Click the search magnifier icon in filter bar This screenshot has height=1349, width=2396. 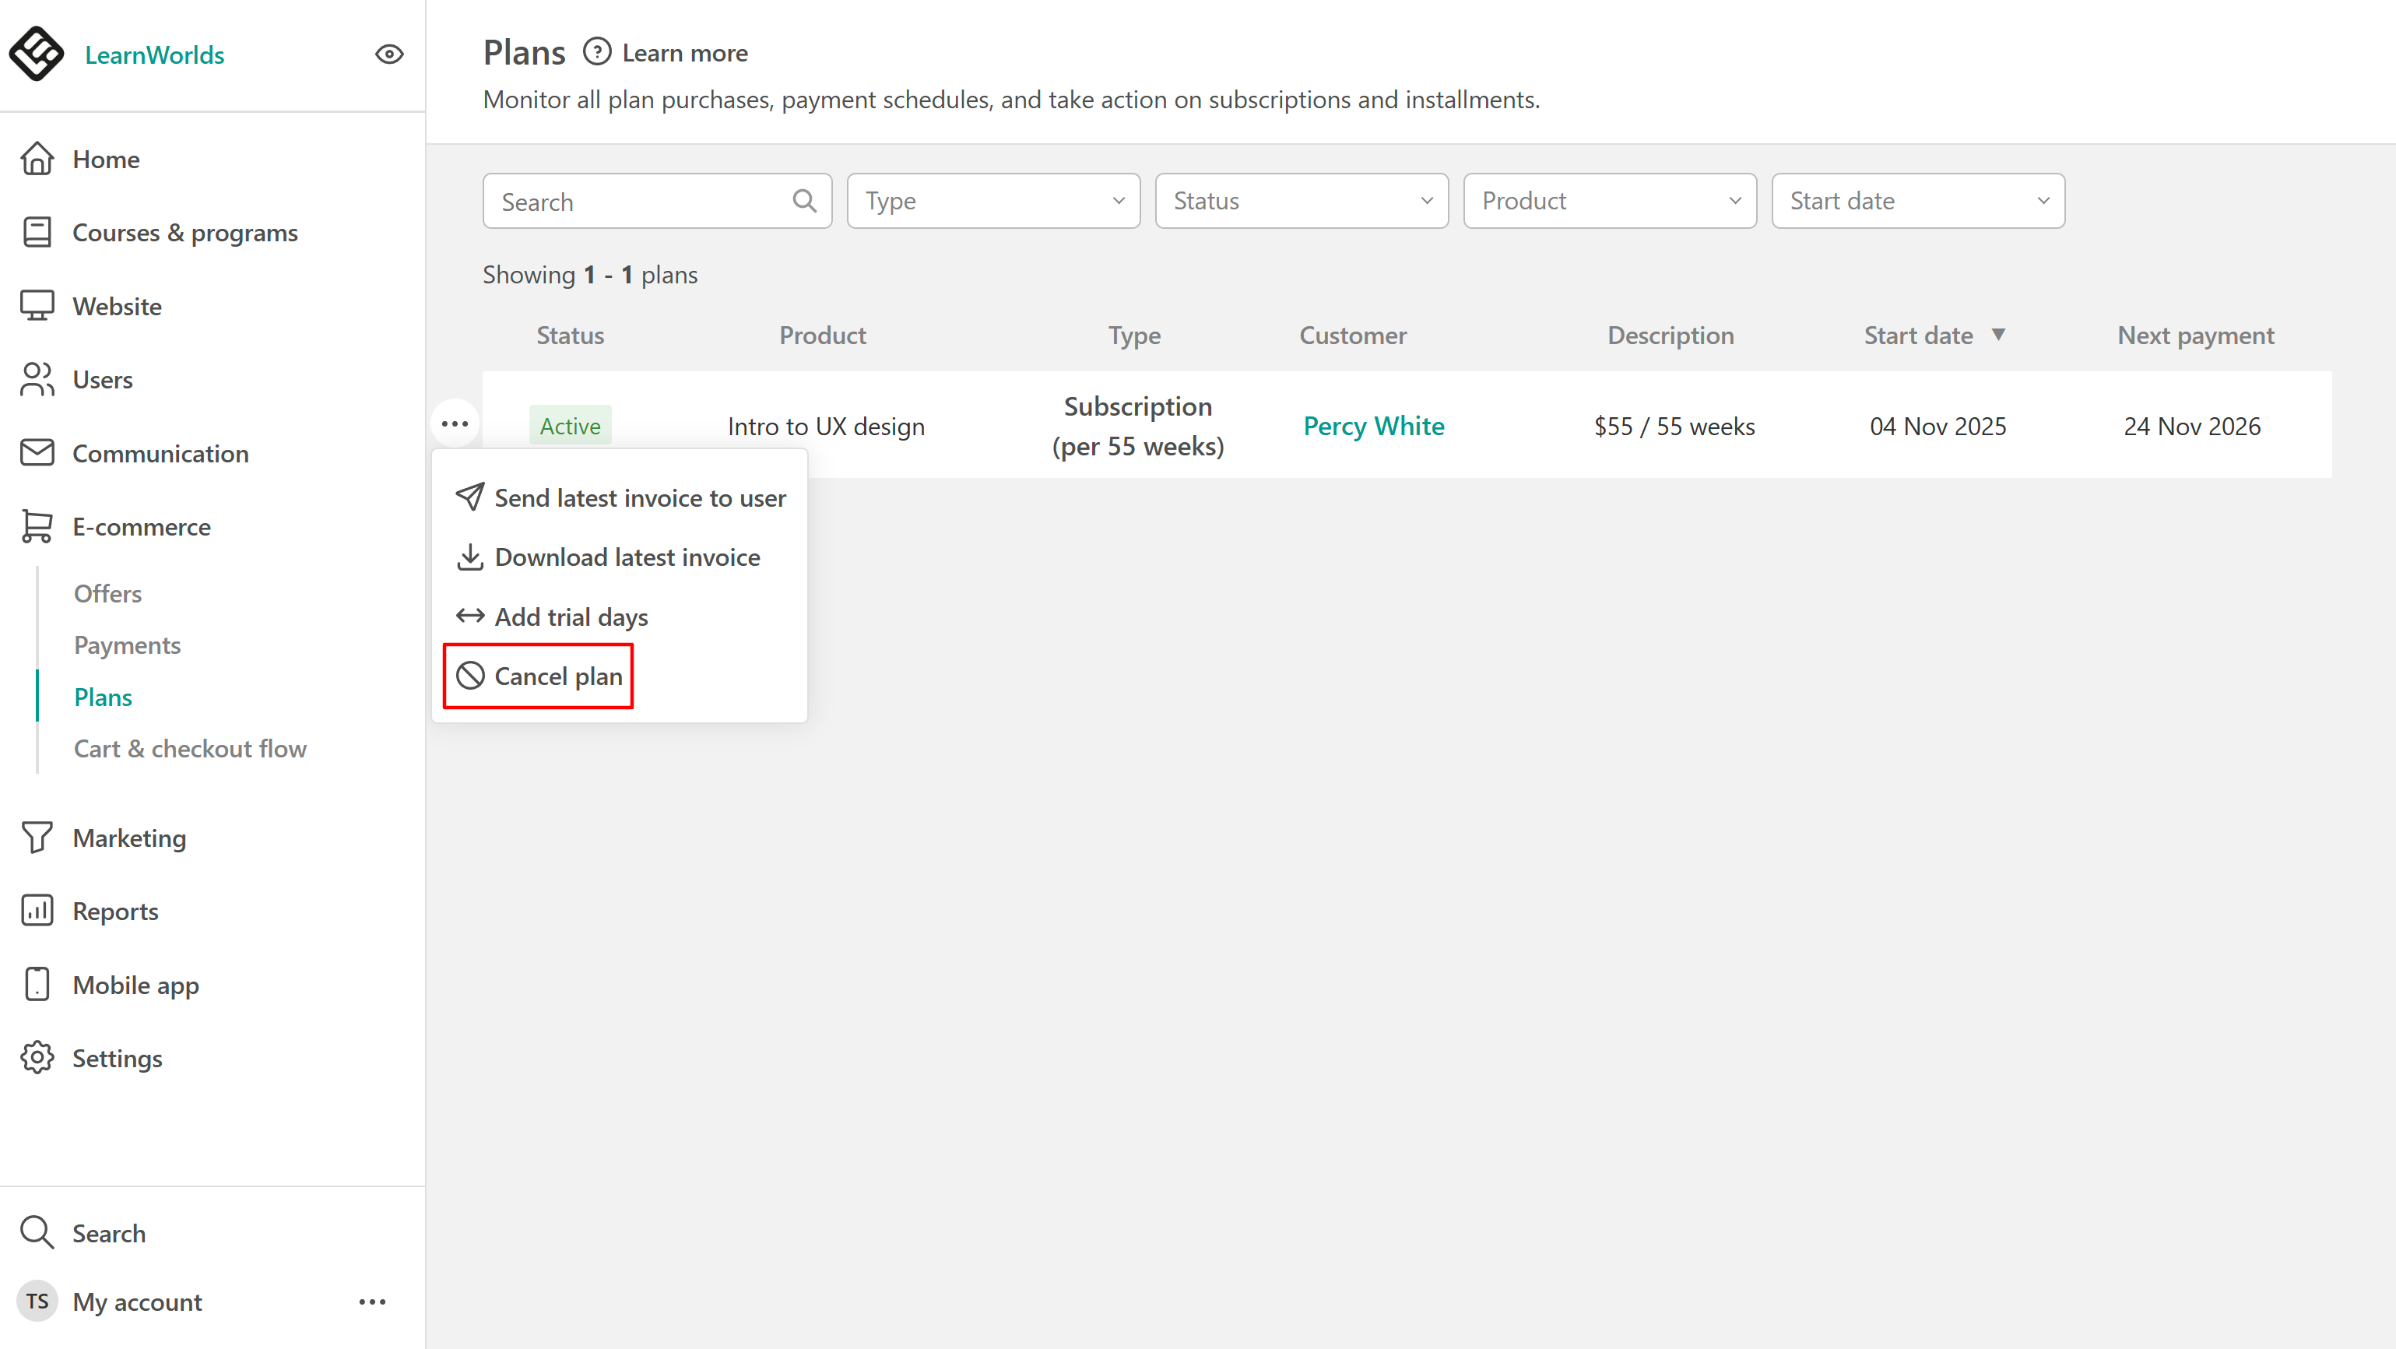pyautogui.click(x=803, y=201)
